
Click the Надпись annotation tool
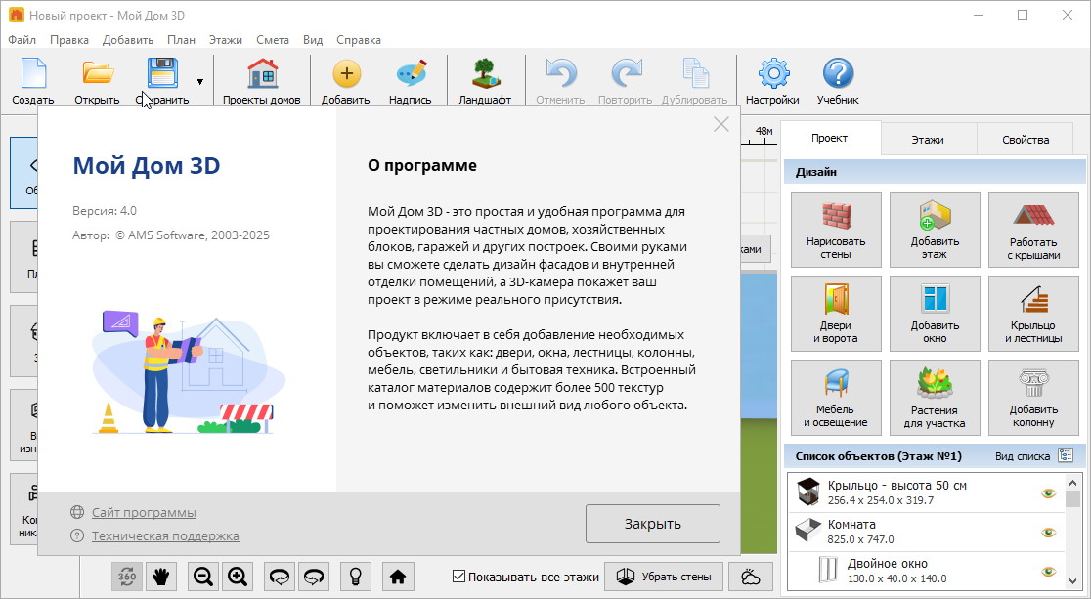410,81
